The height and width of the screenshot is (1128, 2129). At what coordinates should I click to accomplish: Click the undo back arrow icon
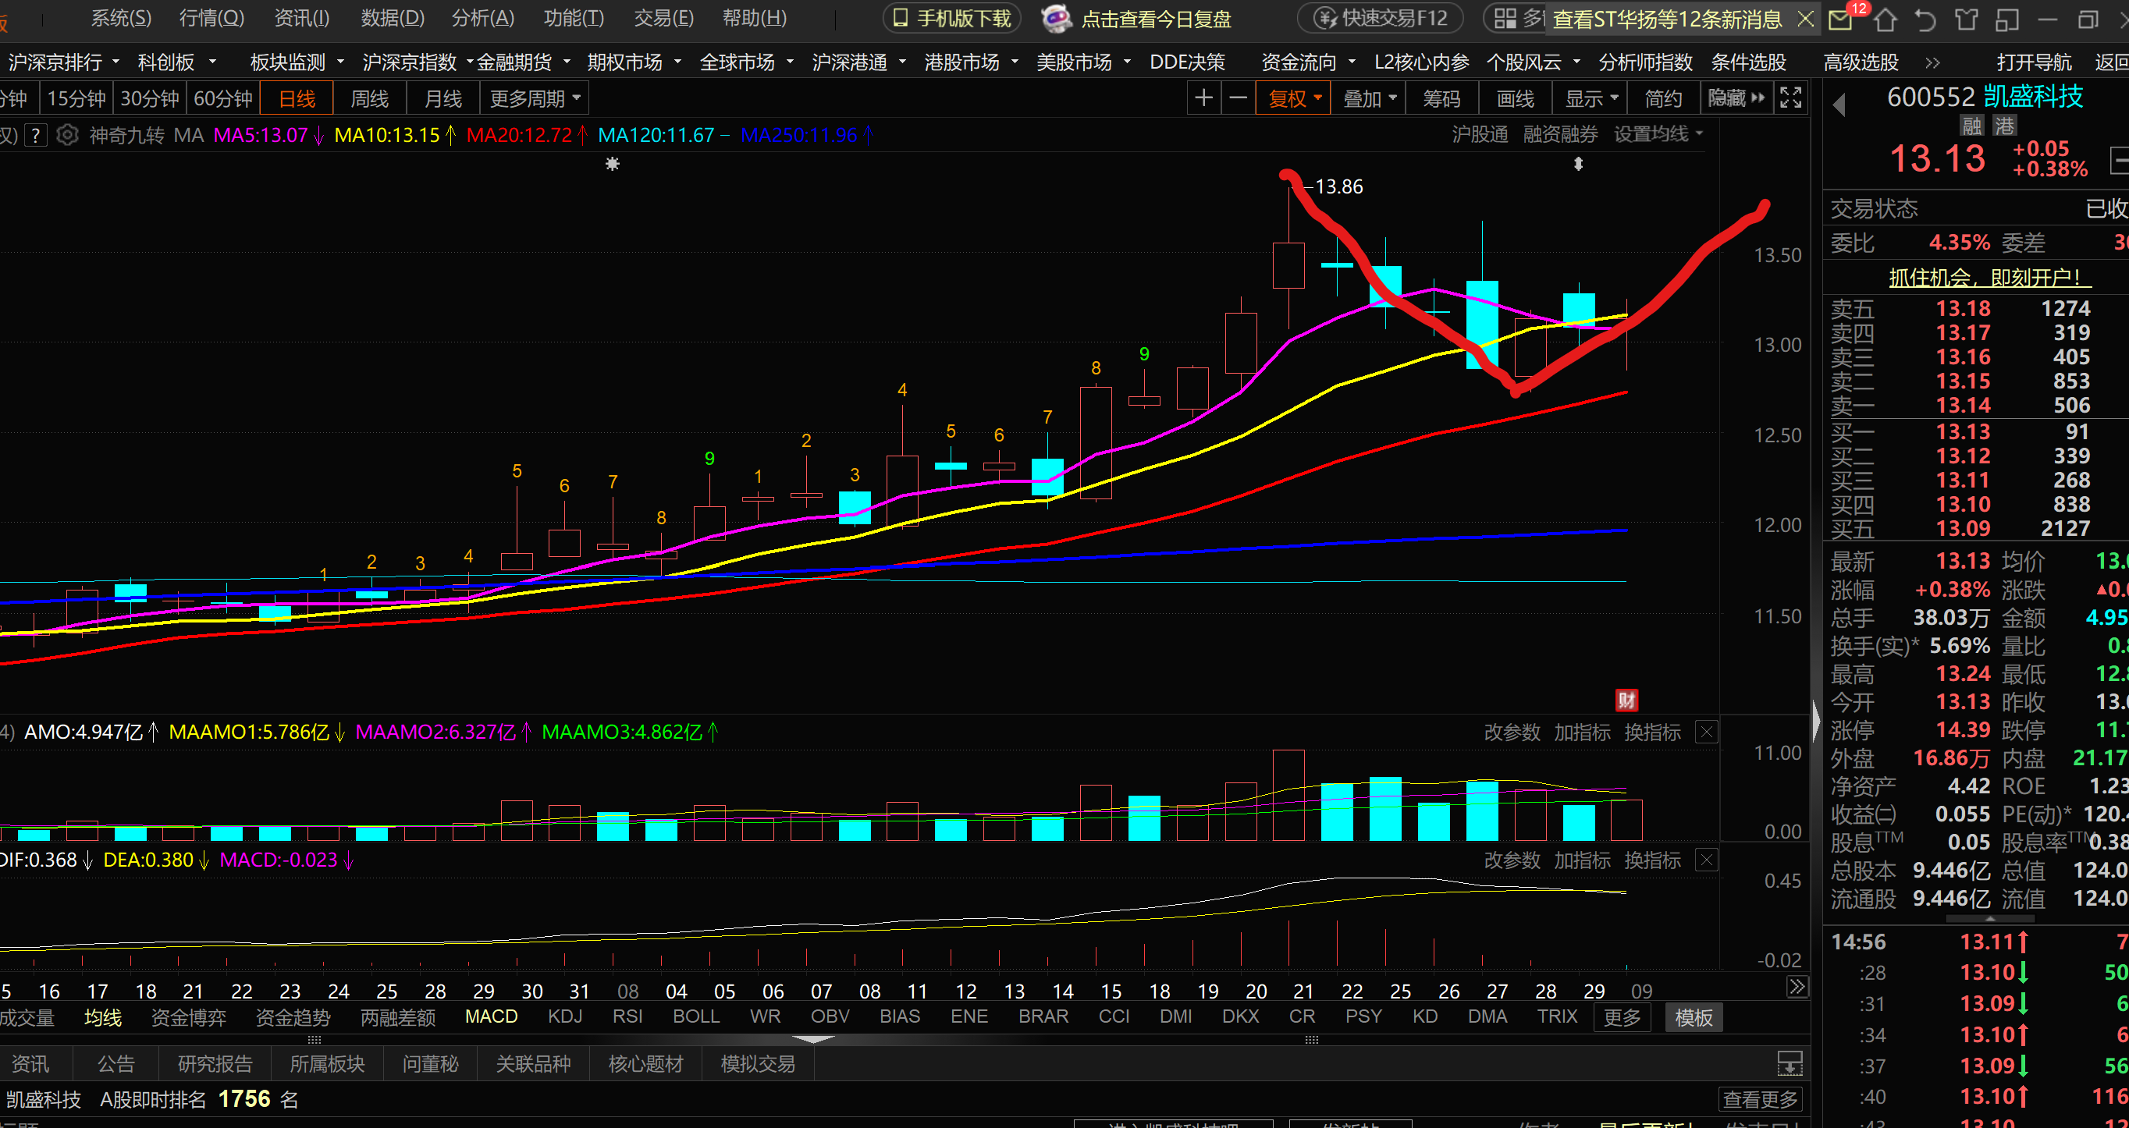[x=1925, y=19]
